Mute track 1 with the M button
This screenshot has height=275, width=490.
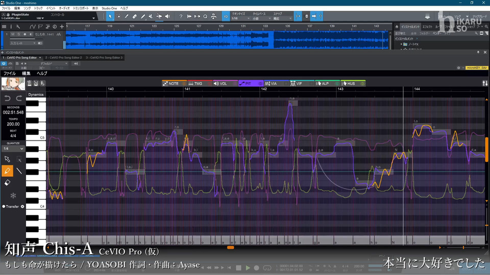(14, 34)
